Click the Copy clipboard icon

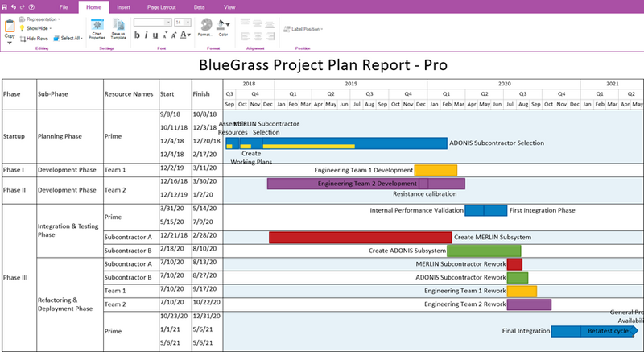click(x=10, y=27)
